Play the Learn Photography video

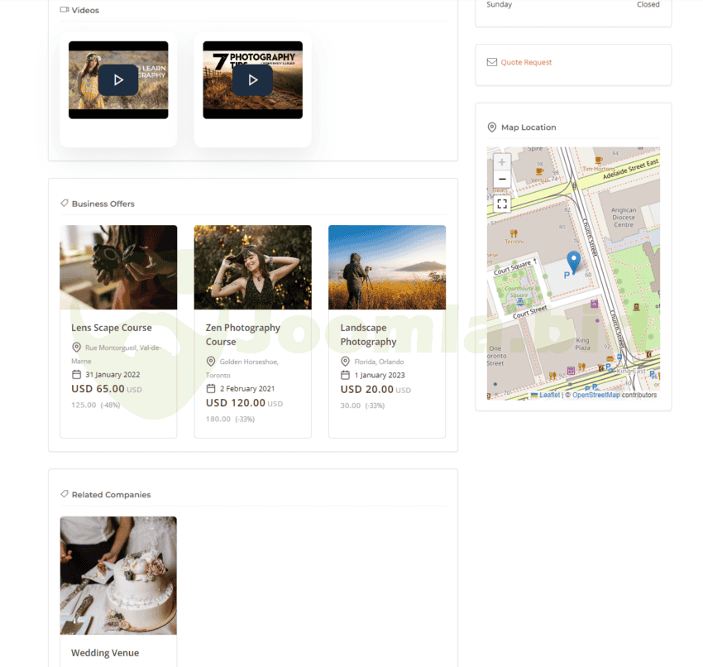(x=117, y=80)
